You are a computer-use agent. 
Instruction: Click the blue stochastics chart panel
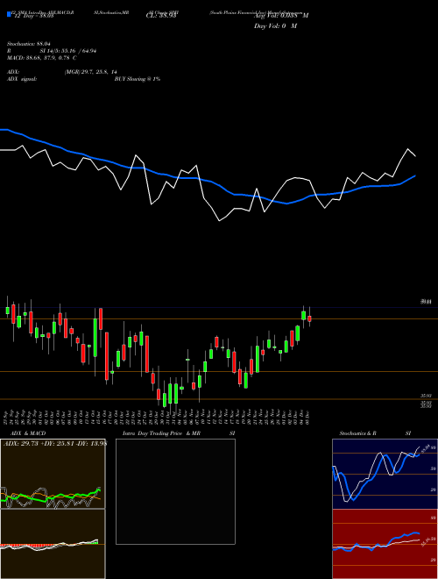click(x=385, y=474)
